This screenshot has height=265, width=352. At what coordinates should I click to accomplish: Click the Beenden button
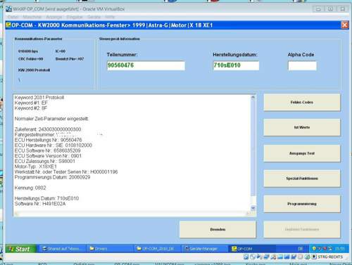(x=218, y=229)
